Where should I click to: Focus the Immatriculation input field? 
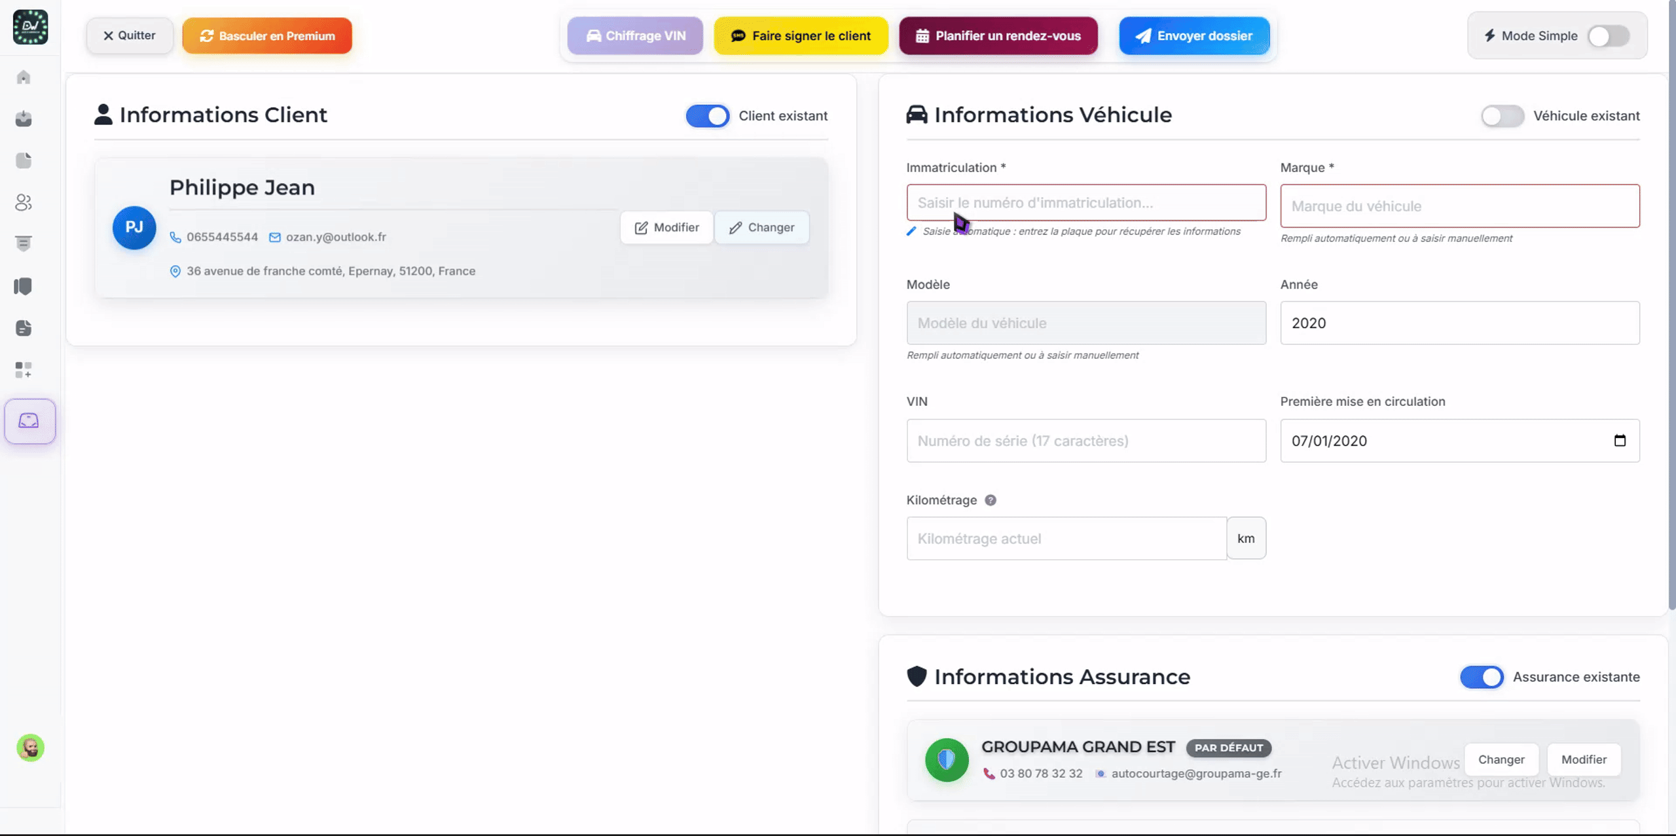tap(1086, 202)
